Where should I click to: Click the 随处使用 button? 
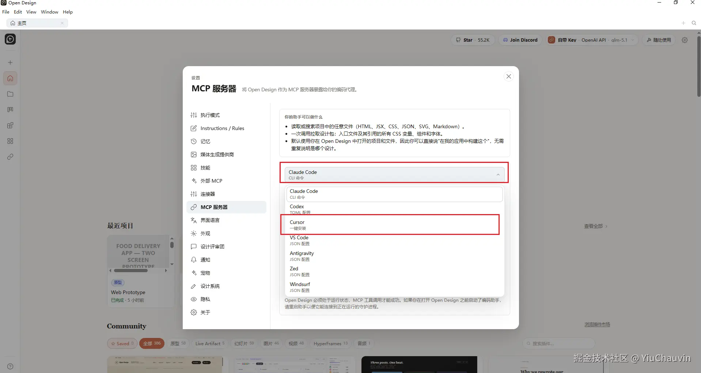[x=659, y=40]
